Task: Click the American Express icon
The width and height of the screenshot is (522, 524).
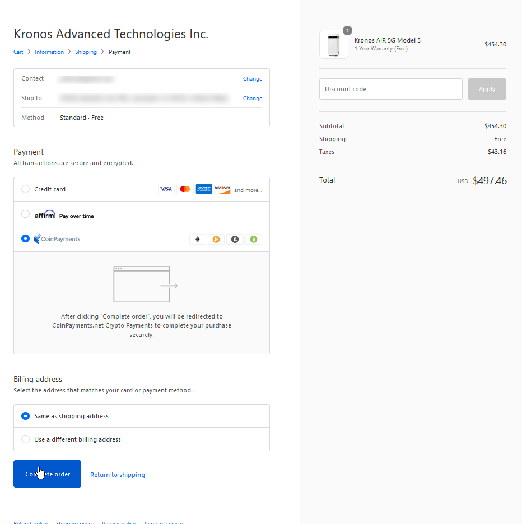Action: [x=204, y=189]
